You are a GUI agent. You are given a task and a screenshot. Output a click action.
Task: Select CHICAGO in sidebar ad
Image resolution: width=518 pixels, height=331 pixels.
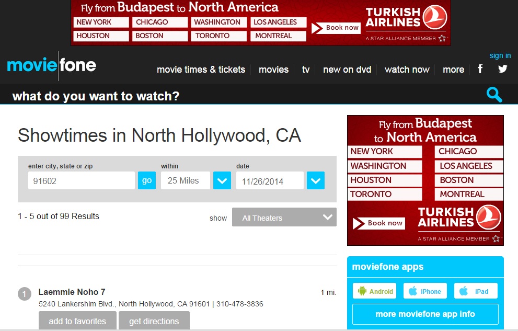pos(469,152)
